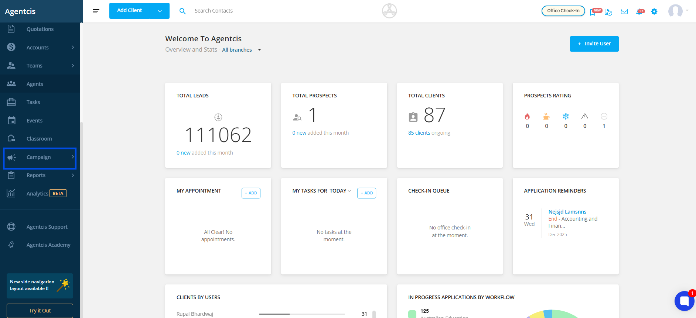
Task: Click the warm coffee cup rating icon
Action: click(546, 116)
